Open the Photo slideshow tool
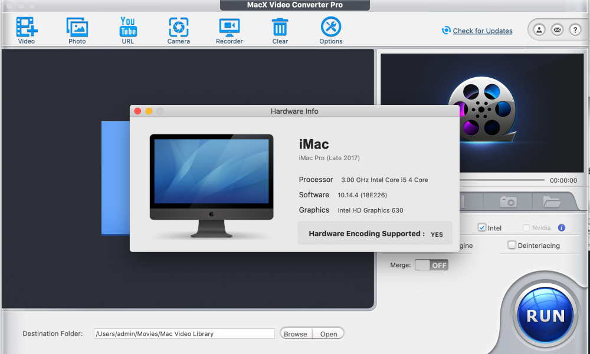Screen dimensions: 590x354 pos(77,30)
